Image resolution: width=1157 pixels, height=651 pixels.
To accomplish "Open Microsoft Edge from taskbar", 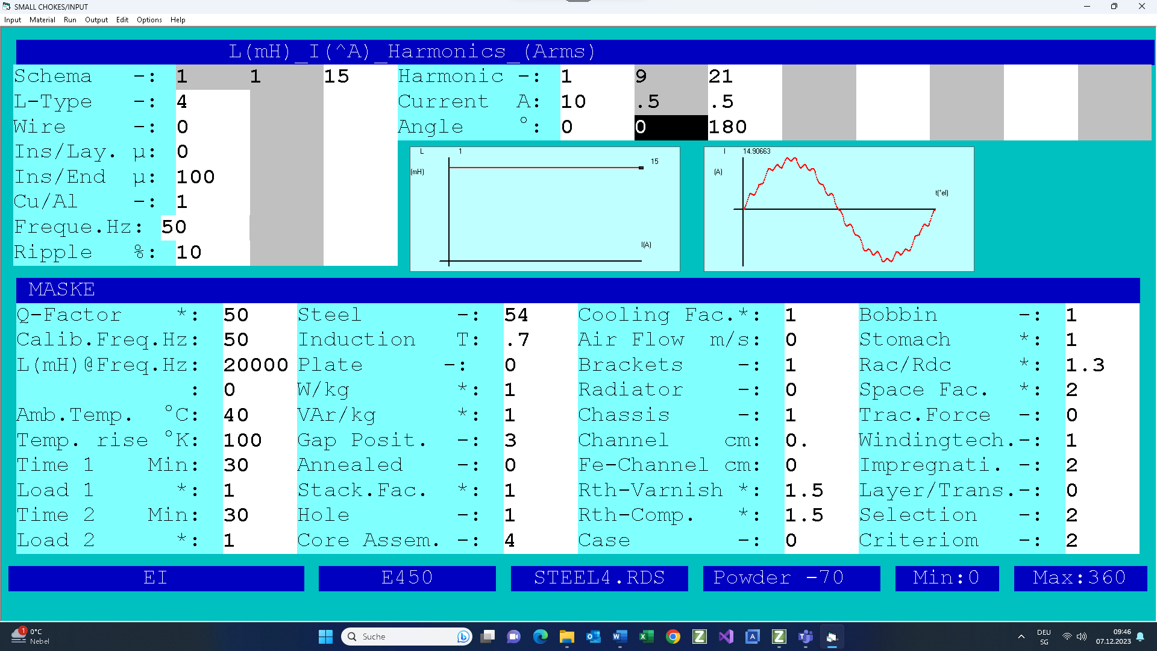I will pos(541,637).
